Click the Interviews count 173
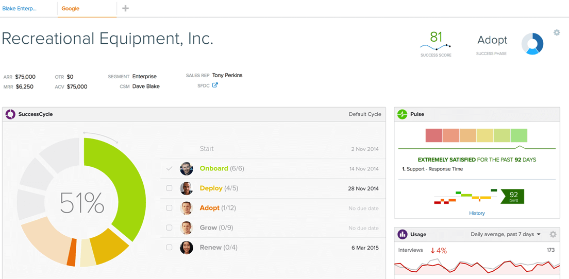 point(551,250)
